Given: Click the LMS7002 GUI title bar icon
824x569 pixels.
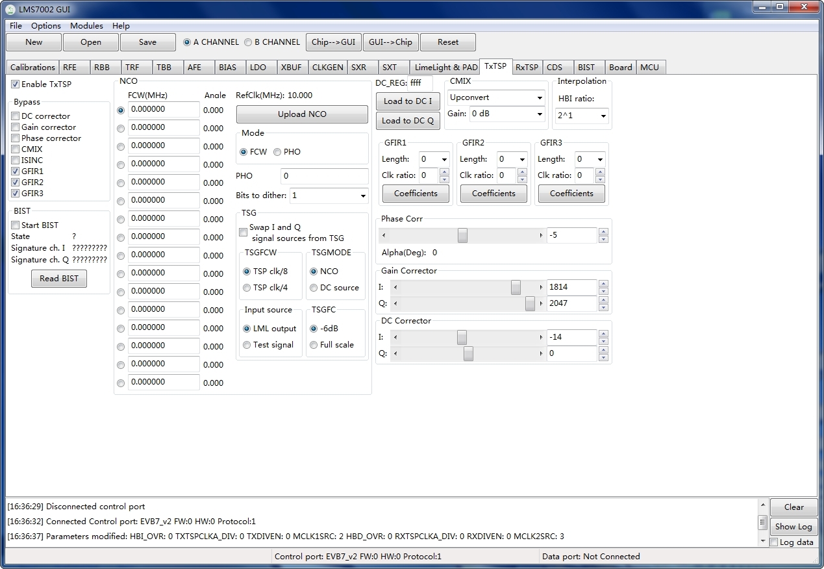Looking at the screenshot, I should [x=10, y=9].
